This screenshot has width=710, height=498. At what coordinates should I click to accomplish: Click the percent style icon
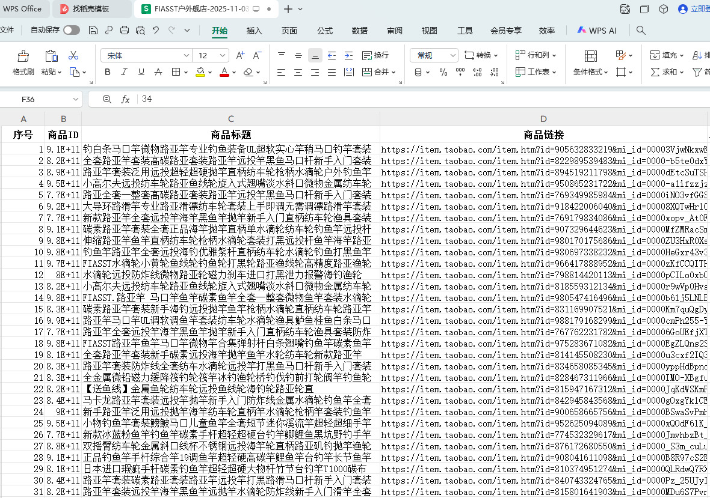coord(443,72)
